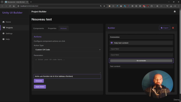Click the Nouveau test browser tab
The height and width of the screenshot is (102, 181).
coord(16,2)
